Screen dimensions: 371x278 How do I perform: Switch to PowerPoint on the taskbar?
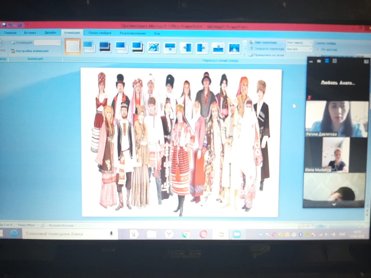[x=221, y=234]
